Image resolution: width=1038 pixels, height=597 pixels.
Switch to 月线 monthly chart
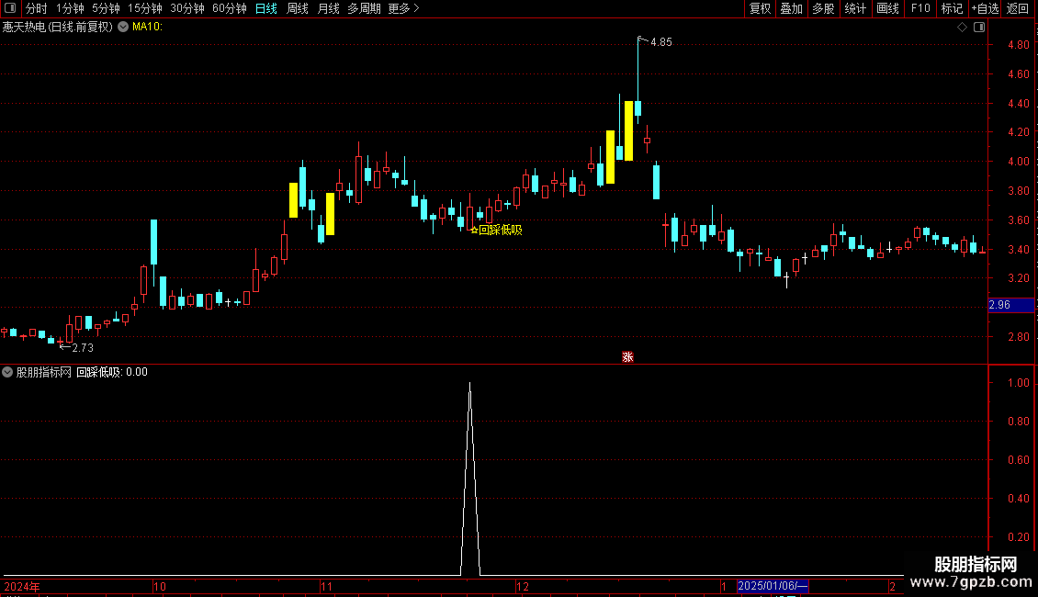tap(328, 8)
